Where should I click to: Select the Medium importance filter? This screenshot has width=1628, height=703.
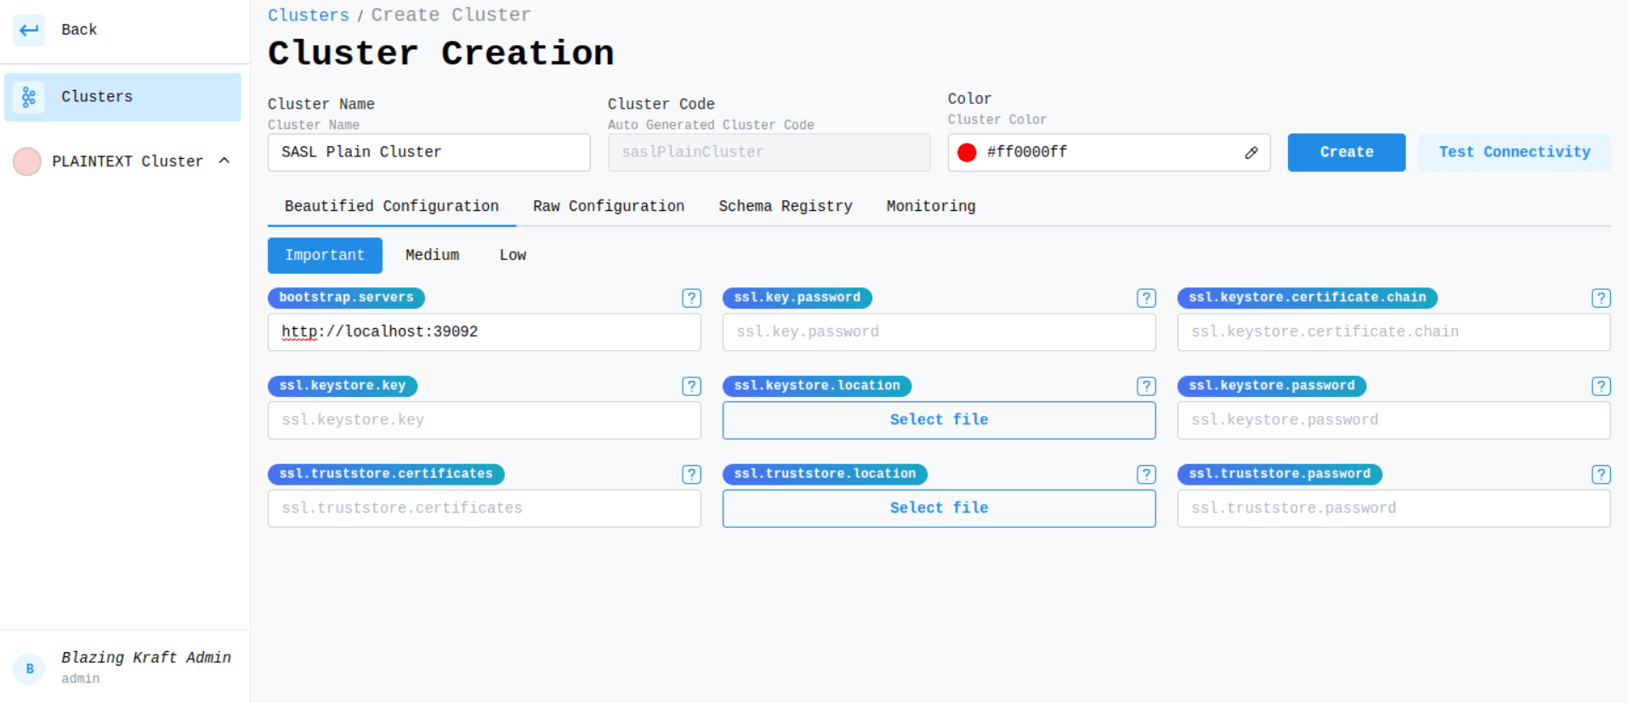click(432, 255)
